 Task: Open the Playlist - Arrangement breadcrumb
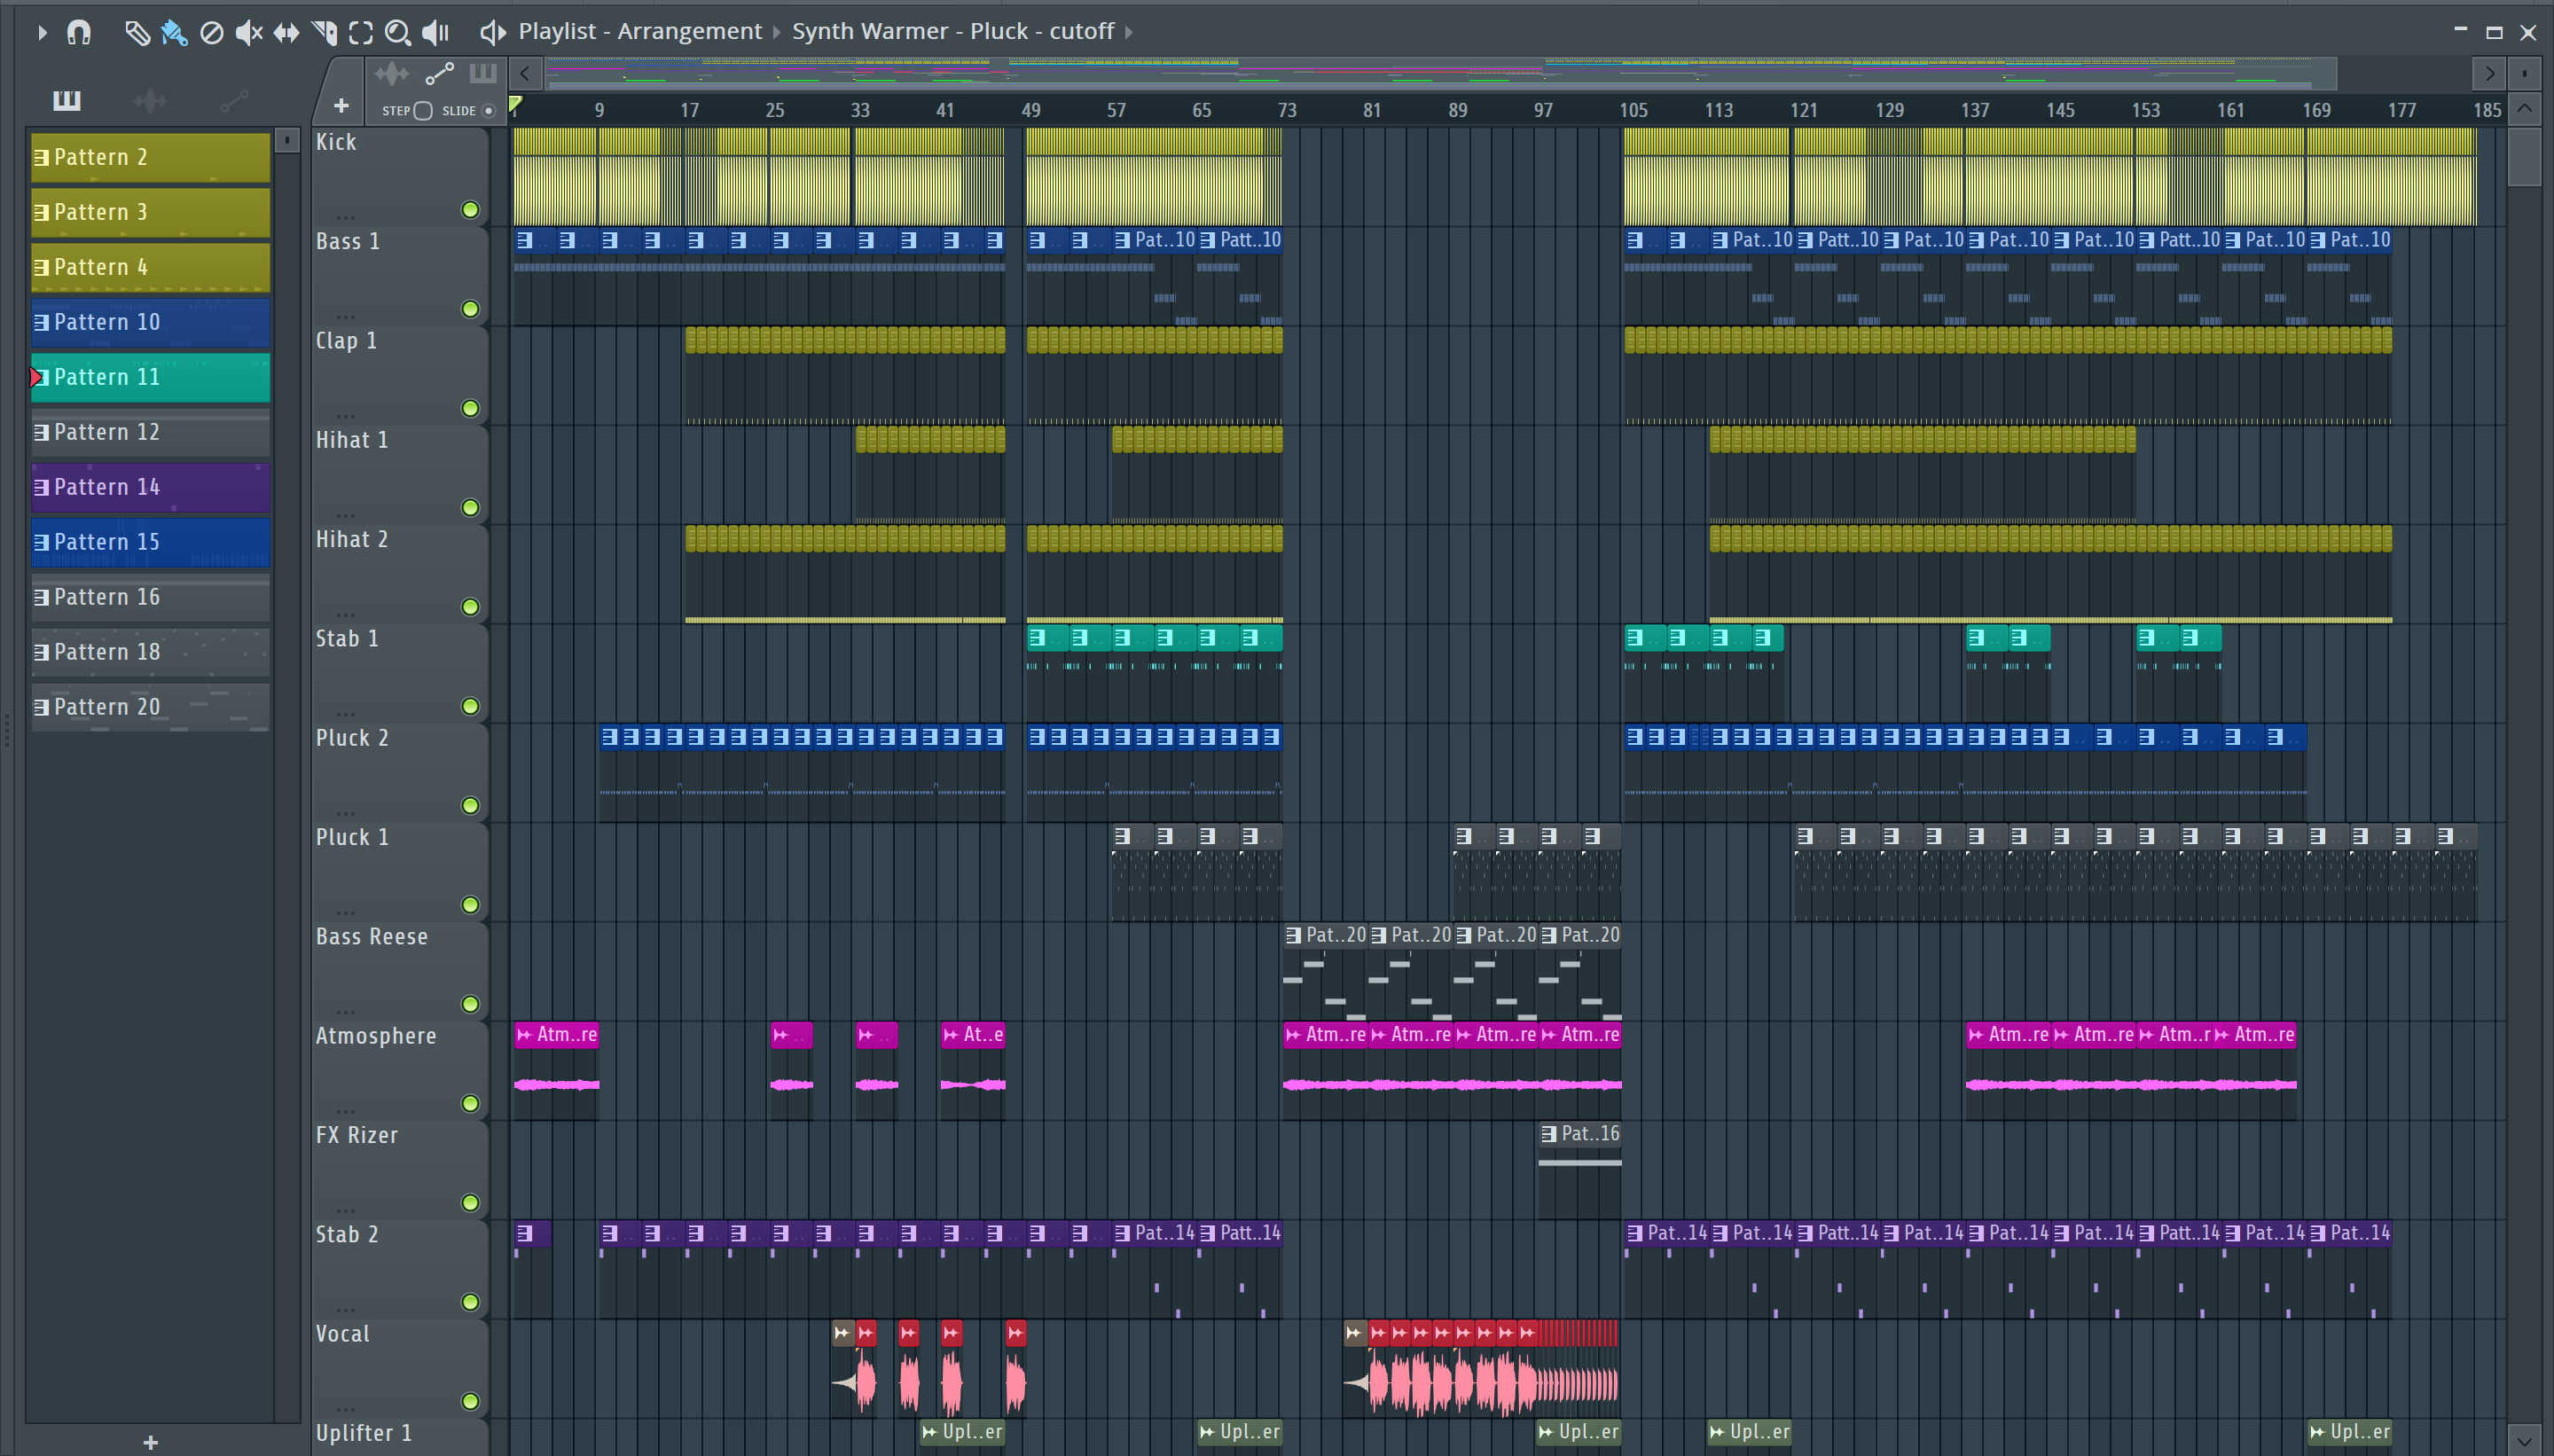(x=640, y=31)
